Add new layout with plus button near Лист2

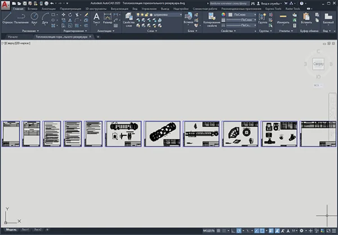click(x=47, y=229)
